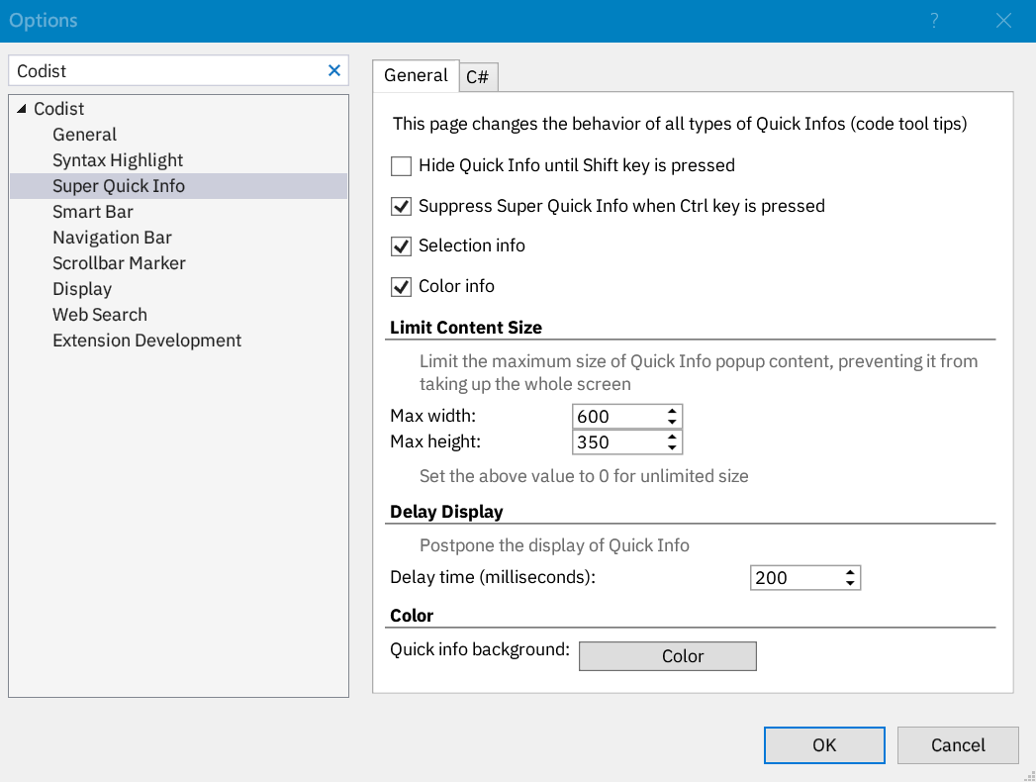Increase Delay time with up arrow
1036x782 pixels.
click(850, 572)
